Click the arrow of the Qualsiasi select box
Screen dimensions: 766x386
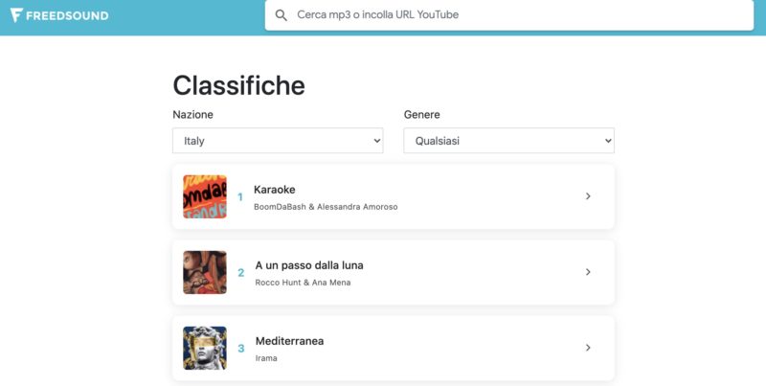point(608,141)
